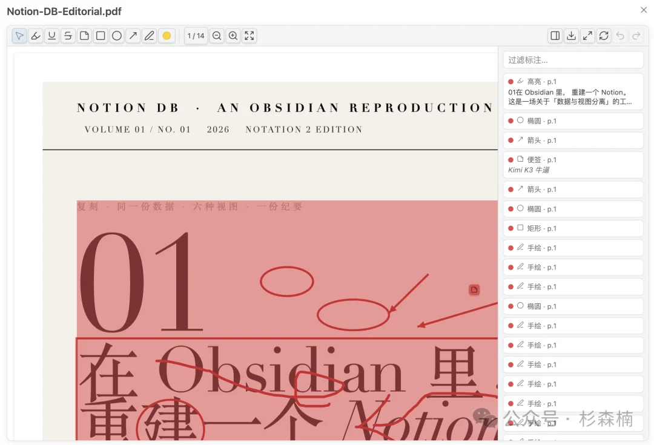Screen dimensions: 654x445
Task: Download the annotated PDF
Action: pyautogui.click(x=572, y=36)
